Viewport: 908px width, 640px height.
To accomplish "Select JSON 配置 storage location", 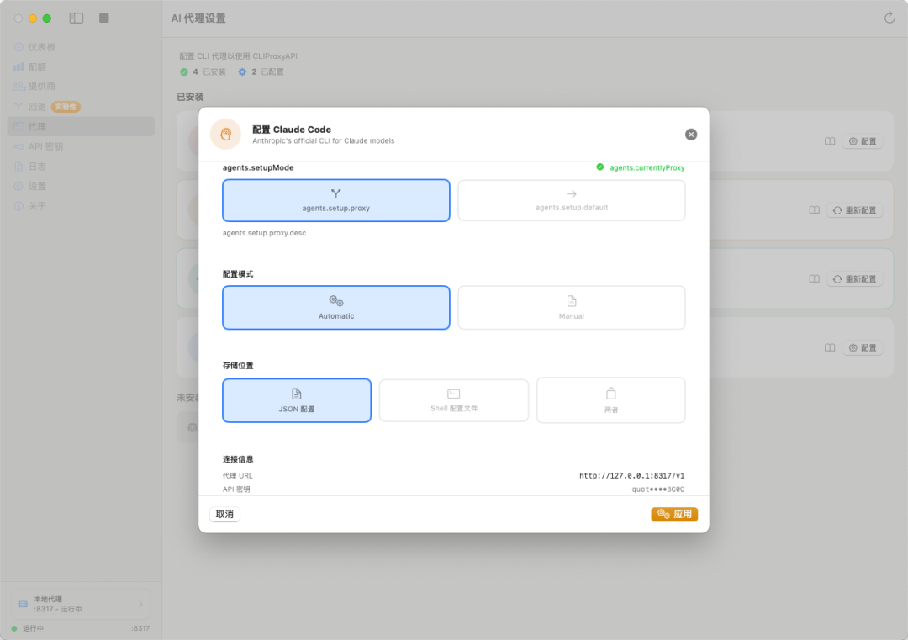I will click(297, 400).
